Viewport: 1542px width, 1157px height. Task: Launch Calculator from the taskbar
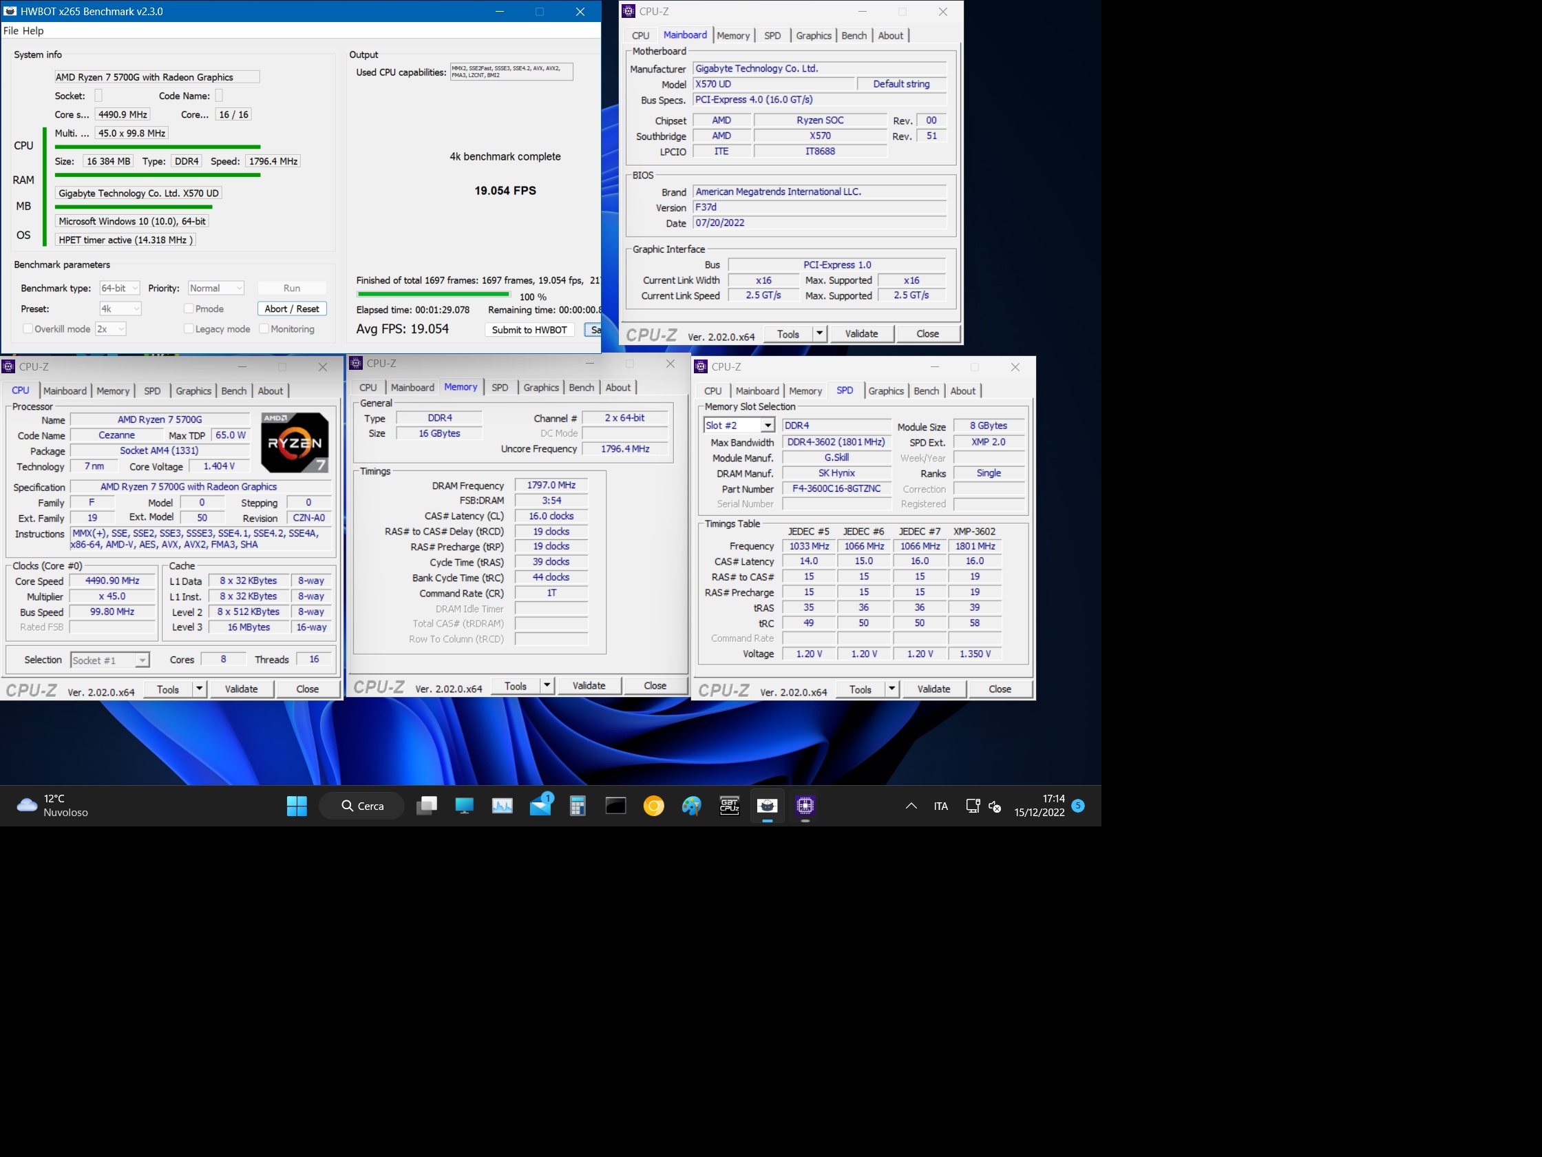[x=578, y=806]
